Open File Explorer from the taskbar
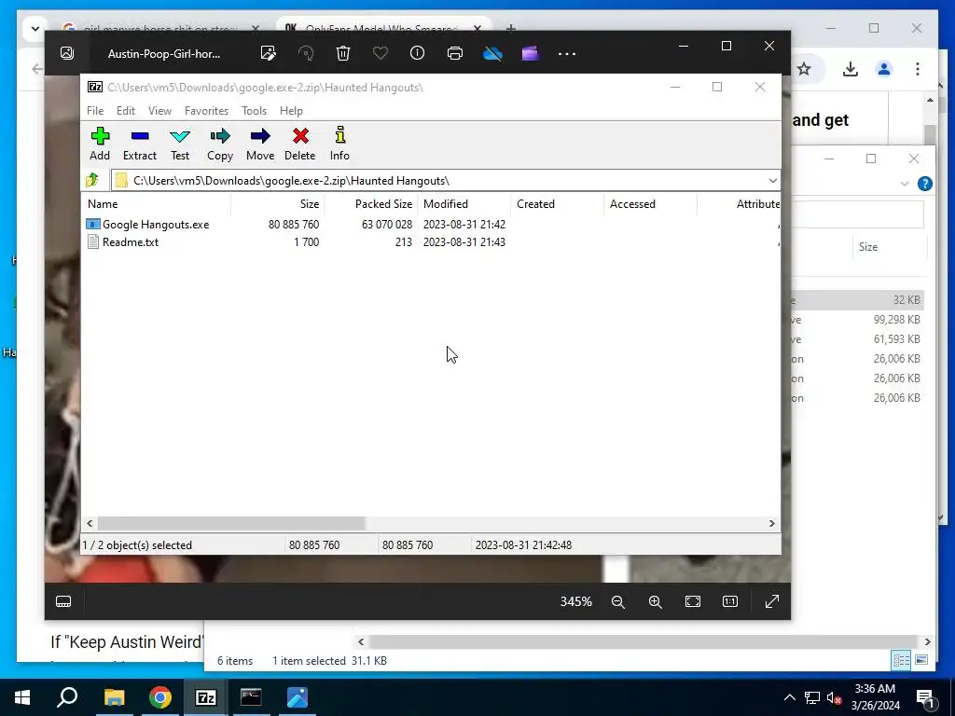Image resolution: width=955 pixels, height=716 pixels. tap(114, 697)
